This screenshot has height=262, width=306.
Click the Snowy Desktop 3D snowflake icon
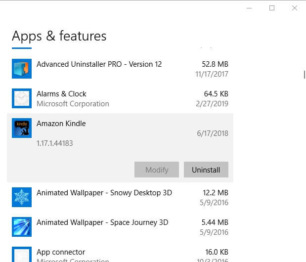[22, 197]
